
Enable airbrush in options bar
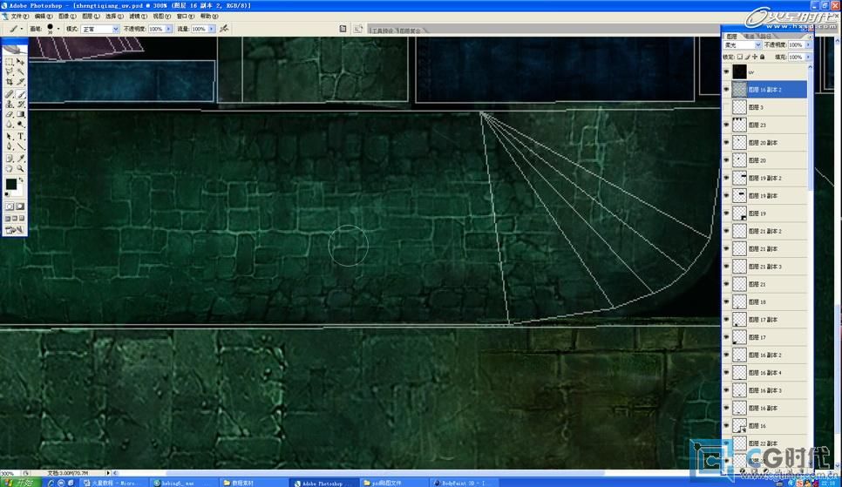(224, 29)
